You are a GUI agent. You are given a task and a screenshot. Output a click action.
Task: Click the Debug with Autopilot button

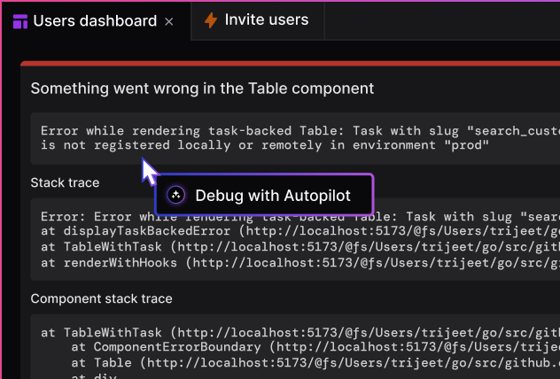[264, 195]
